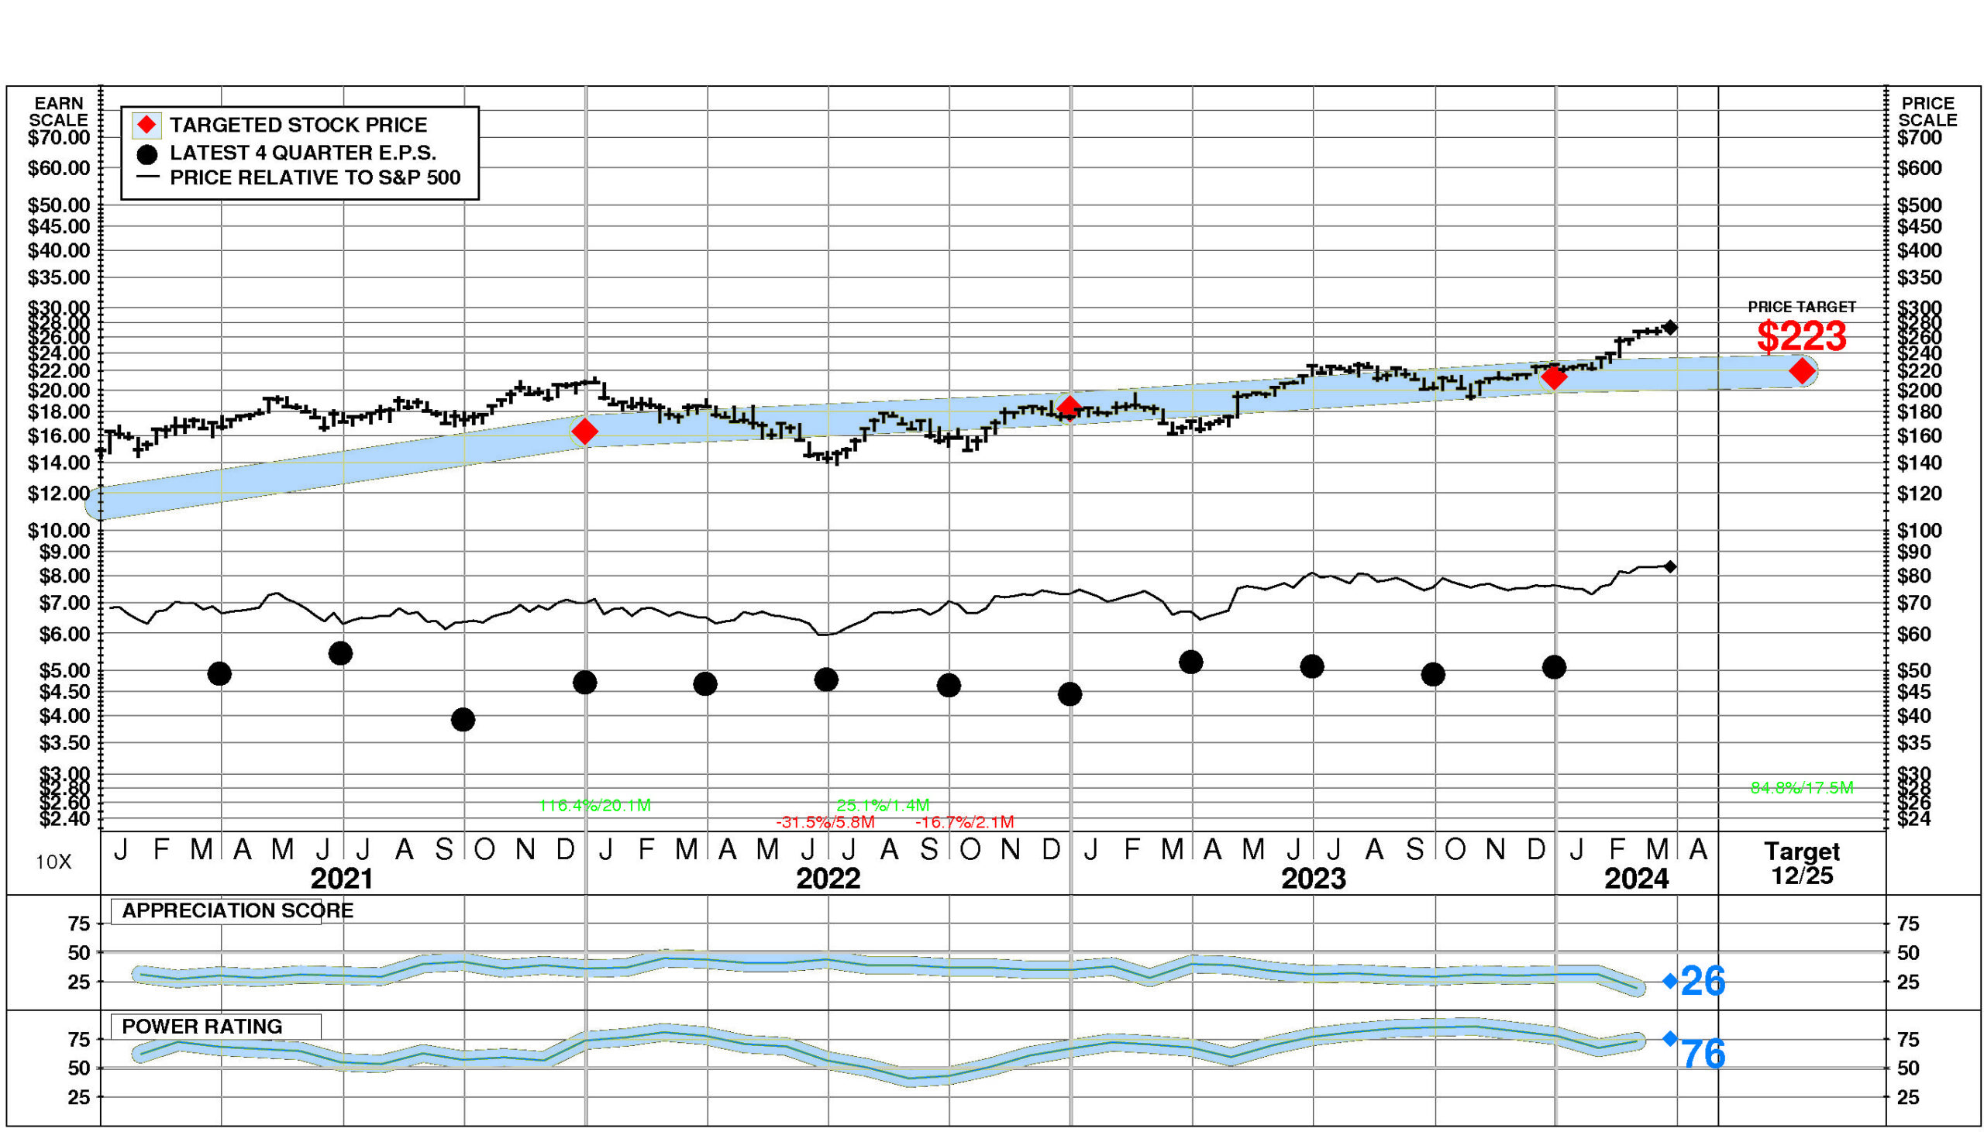Click the 2023 year label on axis
Image resolution: width=1984 pixels, height=1132 pixels.
click(x=1313, y=879)
